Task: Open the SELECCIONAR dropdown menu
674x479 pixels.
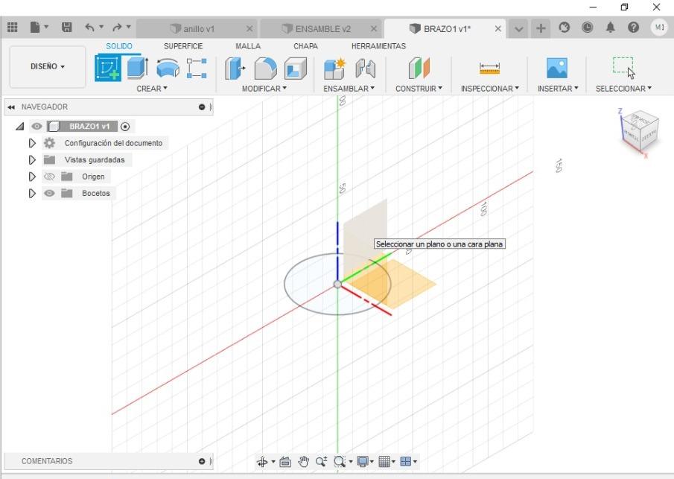Action: (x=623, y=89)
